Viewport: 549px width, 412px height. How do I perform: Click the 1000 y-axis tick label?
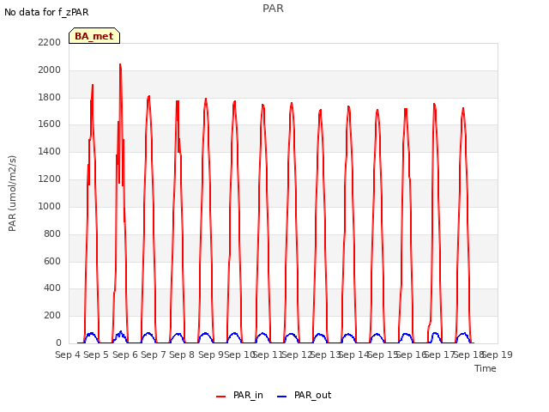(x=50, y=206)
